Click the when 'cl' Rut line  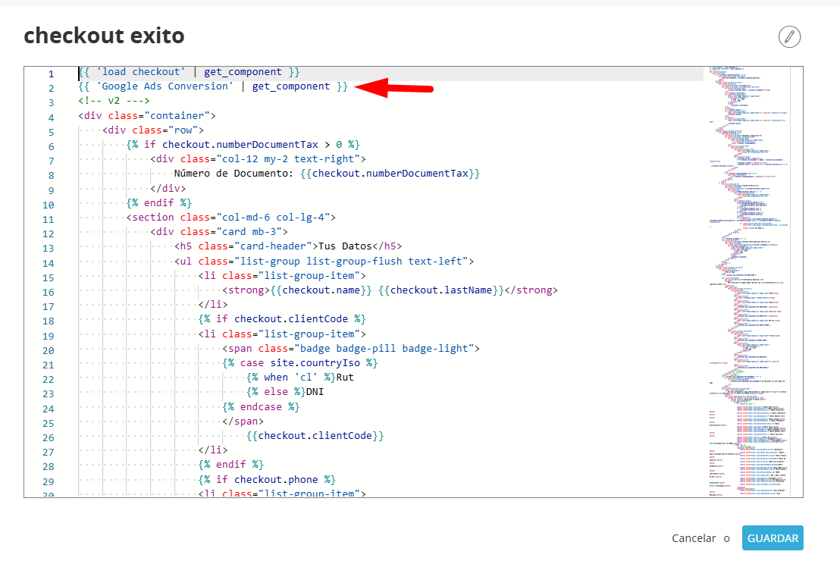click(x=300, y=378)
